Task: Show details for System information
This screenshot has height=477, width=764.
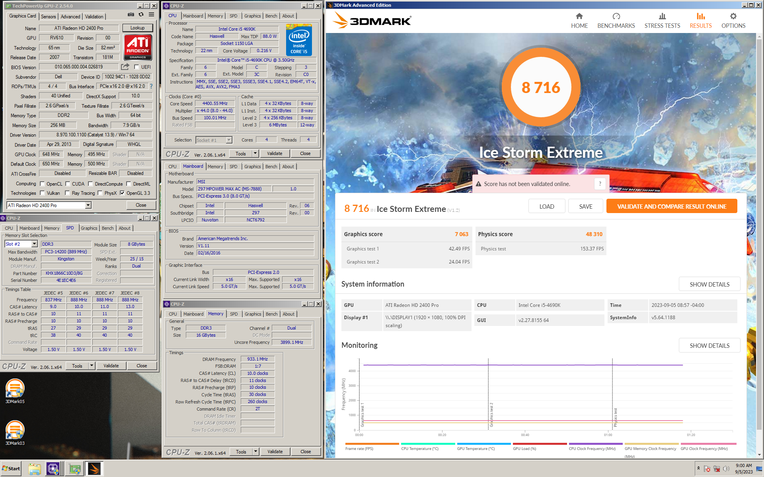Action: (x=709, y=284)
